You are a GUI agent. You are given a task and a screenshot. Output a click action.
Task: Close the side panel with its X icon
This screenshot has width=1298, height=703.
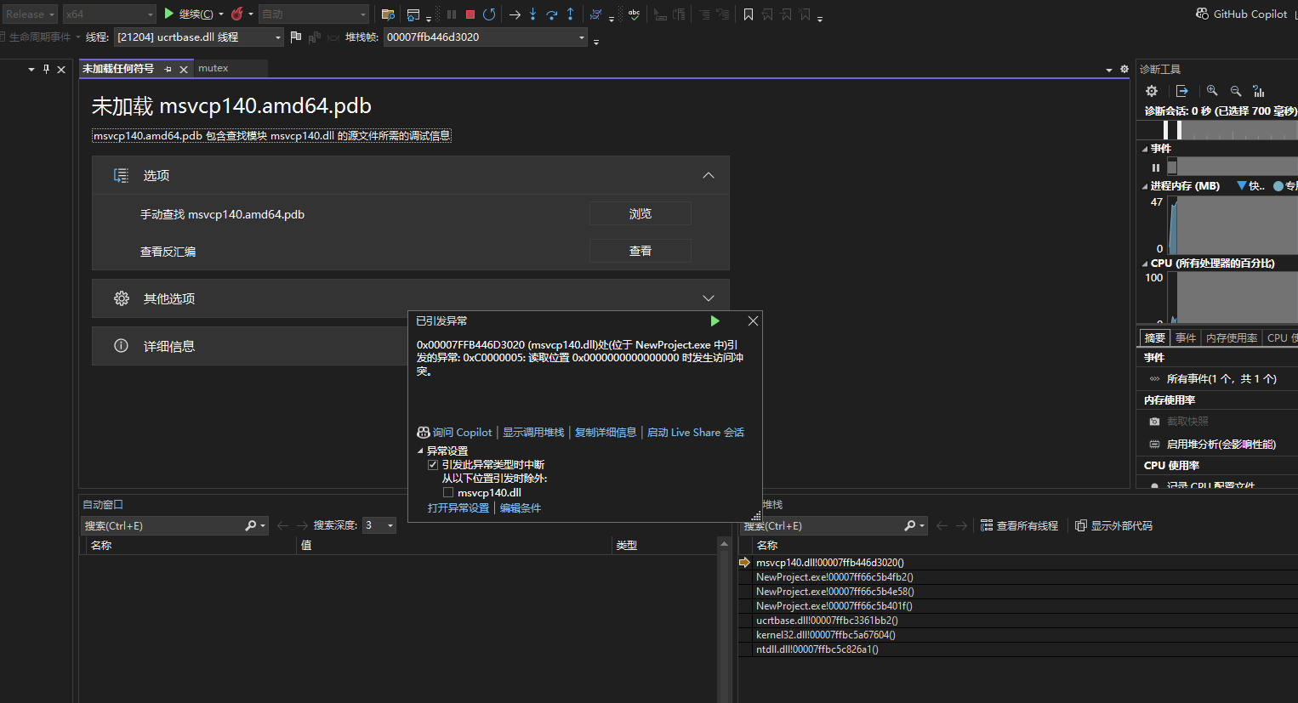[61, 69]
